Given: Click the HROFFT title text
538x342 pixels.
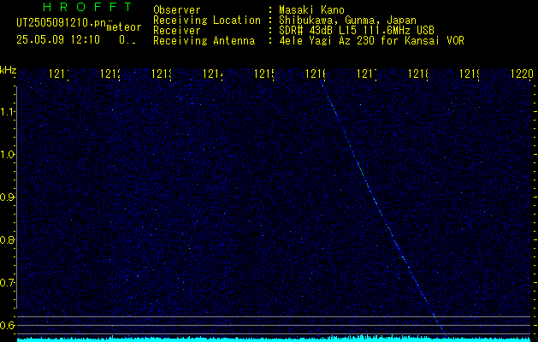Looking at the screenshot, I should coord(88,7).
